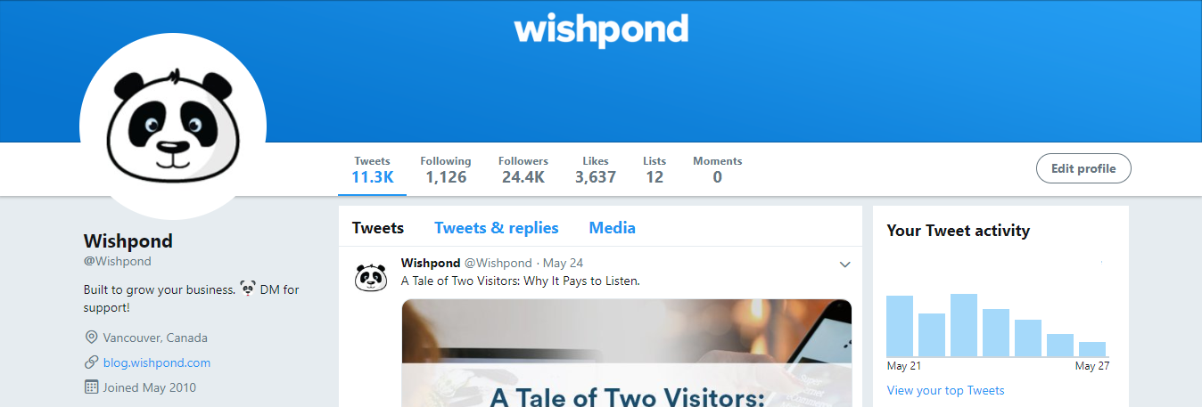Click the panda emoji in the bio
The height and width of the screenshot is (407, 1202).
[x=249, y=289]
